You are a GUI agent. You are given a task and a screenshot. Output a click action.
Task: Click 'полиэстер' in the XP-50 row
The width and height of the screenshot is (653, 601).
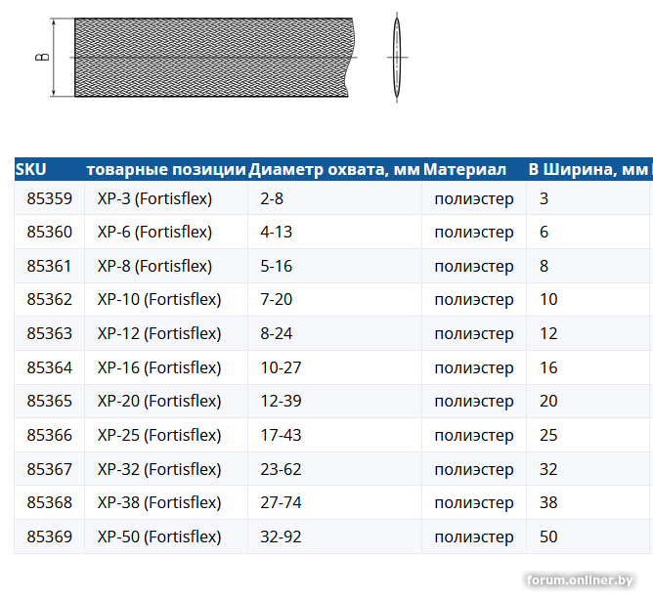(x=474, y=537)
